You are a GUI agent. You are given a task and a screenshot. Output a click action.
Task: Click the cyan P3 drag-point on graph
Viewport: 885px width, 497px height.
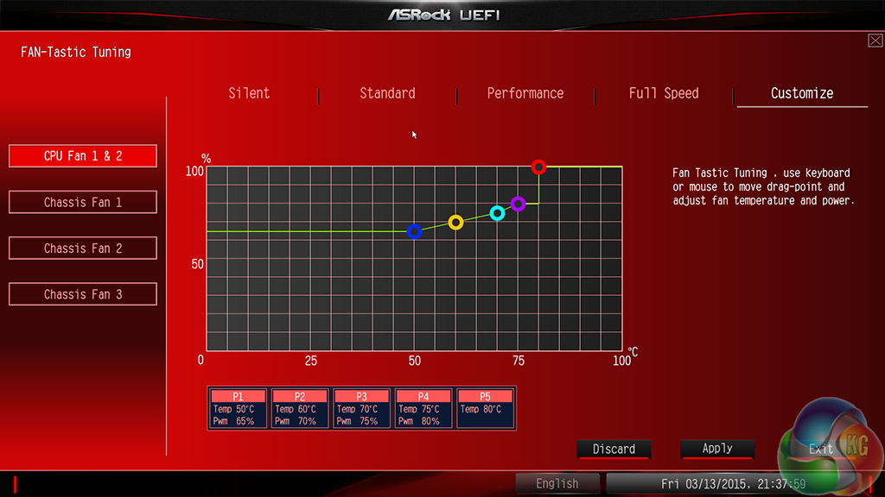click(x=497, y=213)
